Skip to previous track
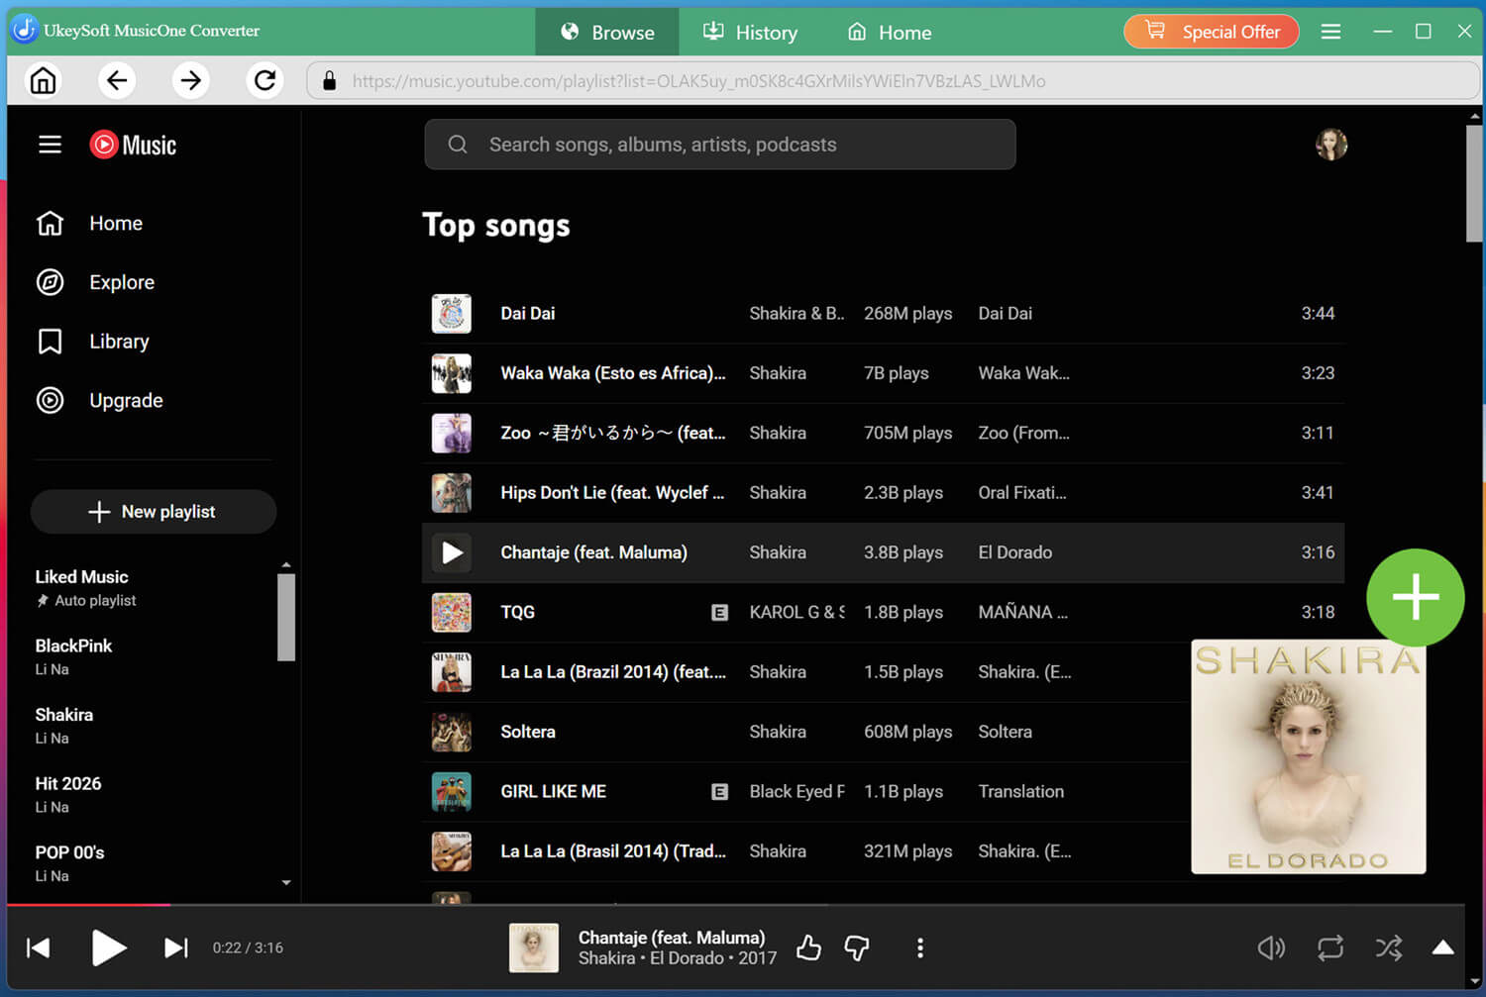The height and width of the screenshot is (997, 1486). coord(39,948)
